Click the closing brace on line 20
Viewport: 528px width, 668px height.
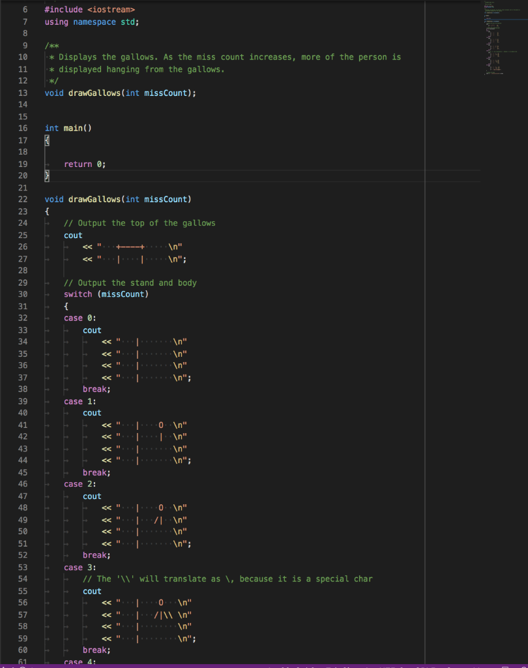tap(46, 175)
